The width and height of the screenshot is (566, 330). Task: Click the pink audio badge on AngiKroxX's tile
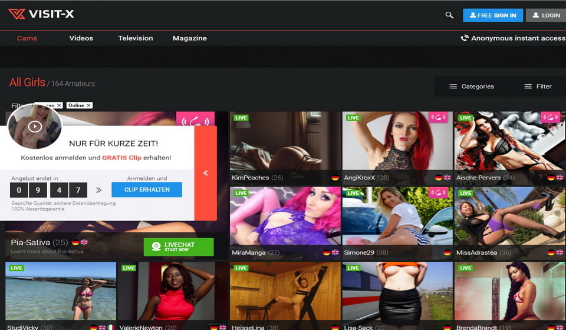pos(438,118)
